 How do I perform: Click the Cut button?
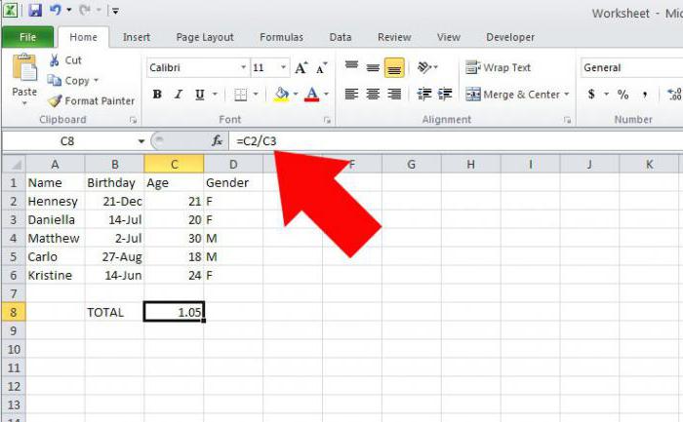coord(65,60)
